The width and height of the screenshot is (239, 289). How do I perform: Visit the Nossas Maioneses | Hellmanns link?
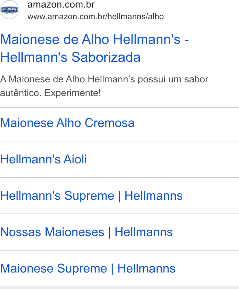86,232
